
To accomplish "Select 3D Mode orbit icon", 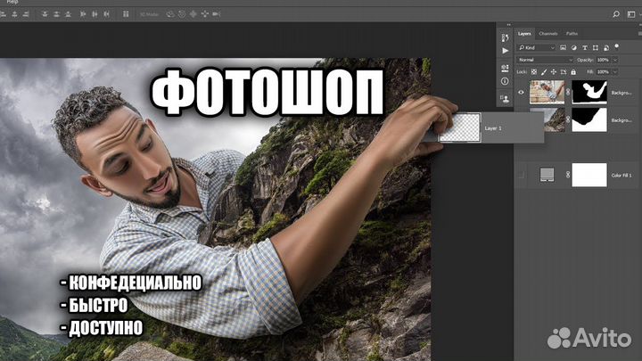I will (170, 14).
